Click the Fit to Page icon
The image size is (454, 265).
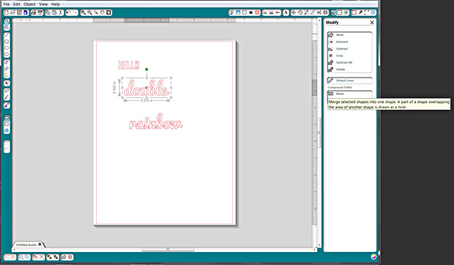tap(108, 12)
